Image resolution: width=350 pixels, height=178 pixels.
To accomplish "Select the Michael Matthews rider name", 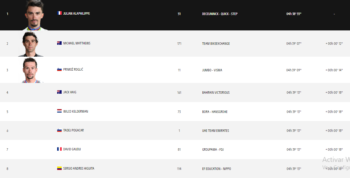I will tap(77, 43).
